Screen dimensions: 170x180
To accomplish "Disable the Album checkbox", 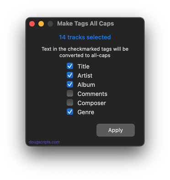I will tap(70, 85).
